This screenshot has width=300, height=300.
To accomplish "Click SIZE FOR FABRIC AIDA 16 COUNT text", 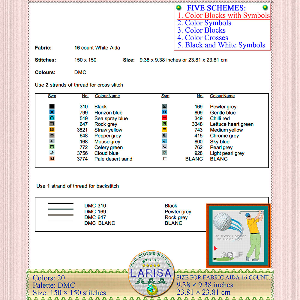I will pyautogui.click(x=223, y=277).
